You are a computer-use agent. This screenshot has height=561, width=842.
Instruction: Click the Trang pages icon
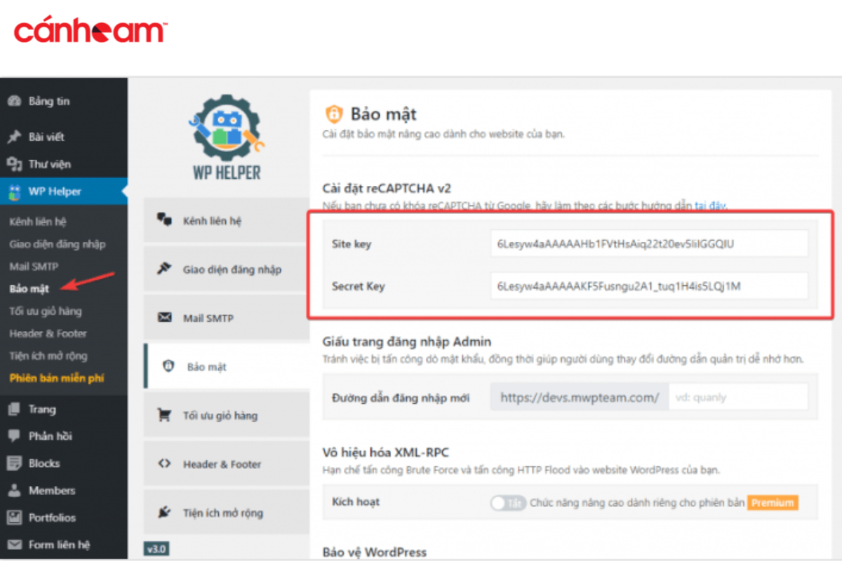pos(14,410)
